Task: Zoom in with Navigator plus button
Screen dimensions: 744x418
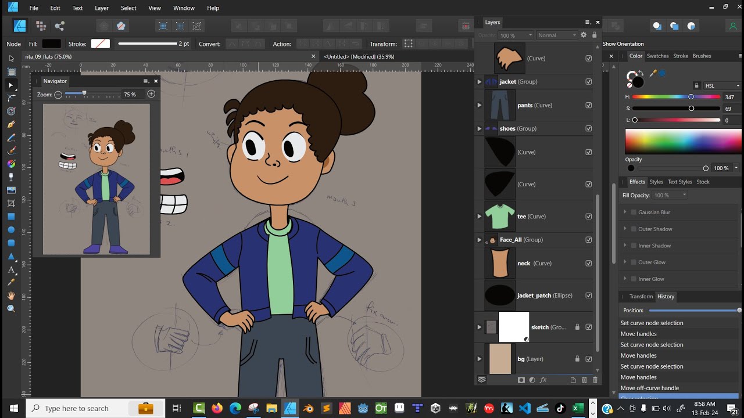Action: [151, 94]
